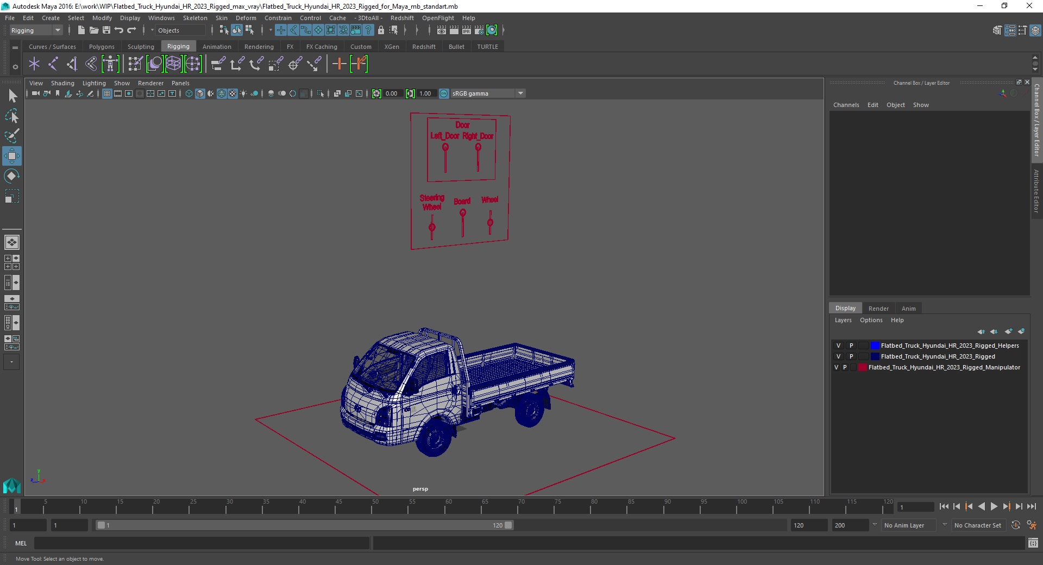
Task: Click Create Layer From Selected icon
Action: point(1021,331)
